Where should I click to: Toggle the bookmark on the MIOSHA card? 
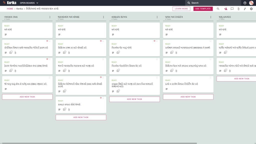coord(210,41)
